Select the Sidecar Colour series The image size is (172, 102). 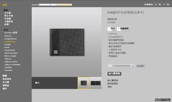[11, 62]
